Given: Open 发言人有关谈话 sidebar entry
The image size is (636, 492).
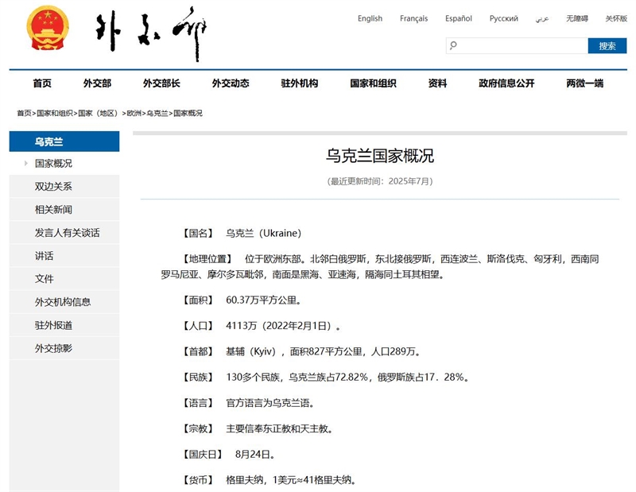Looking at the screenshot, I should click(x=67, y=232).
